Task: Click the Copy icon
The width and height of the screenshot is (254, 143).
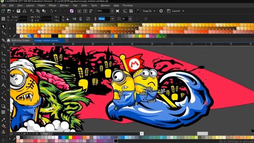Action: (x=38, y=11)
